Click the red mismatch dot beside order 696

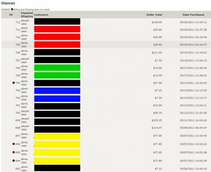coord(13,144)
